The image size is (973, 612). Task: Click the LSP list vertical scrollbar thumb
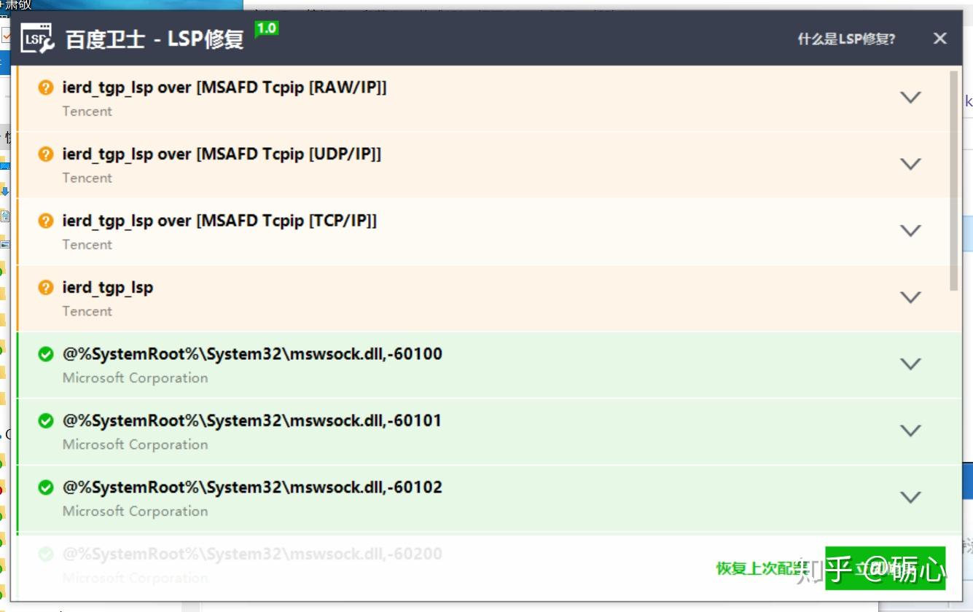coord(955,181)
